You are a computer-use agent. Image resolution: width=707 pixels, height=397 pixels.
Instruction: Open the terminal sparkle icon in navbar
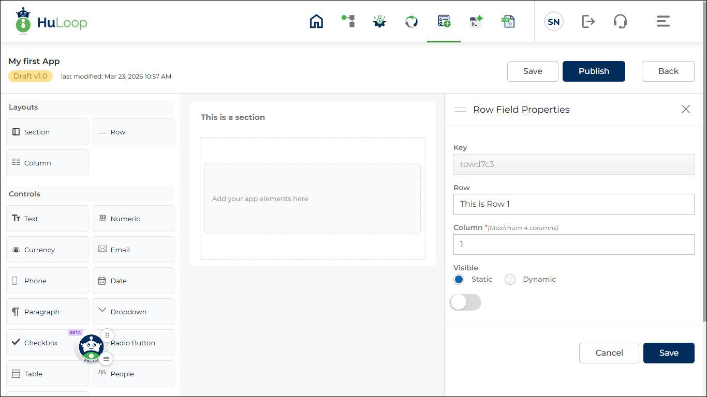[x=476, y=21]
